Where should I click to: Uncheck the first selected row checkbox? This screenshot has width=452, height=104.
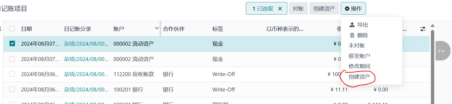[x=12, y=44]
